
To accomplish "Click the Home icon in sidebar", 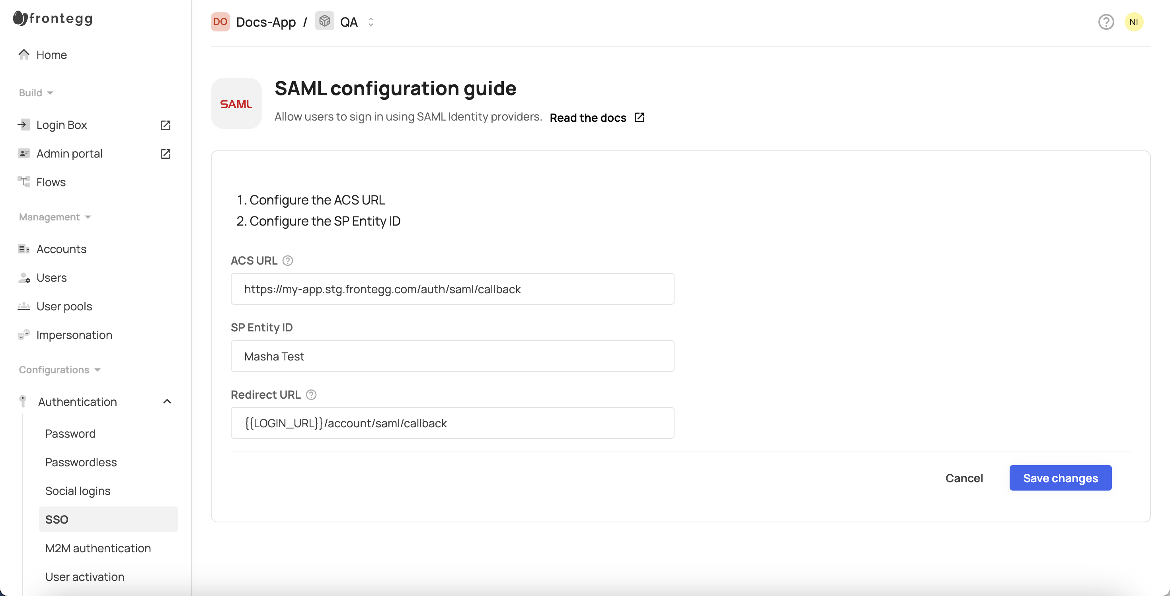I will [24, 55].
